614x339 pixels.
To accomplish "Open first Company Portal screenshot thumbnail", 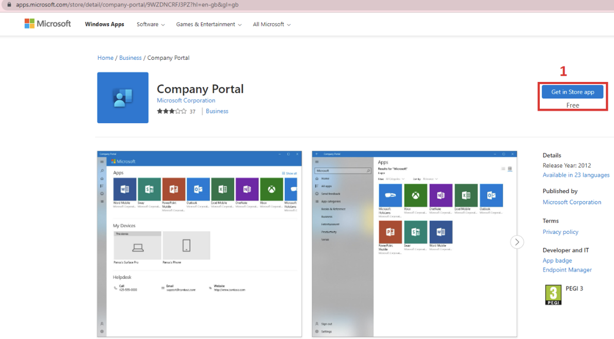I will 199,244.
